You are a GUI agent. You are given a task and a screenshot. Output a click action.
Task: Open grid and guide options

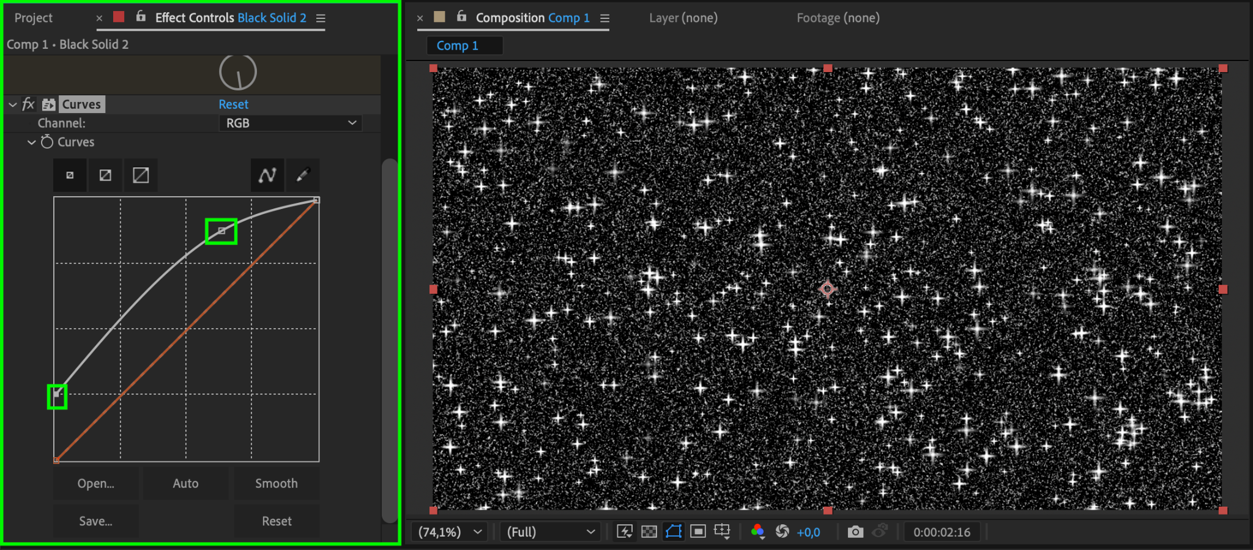click(723, 532)
